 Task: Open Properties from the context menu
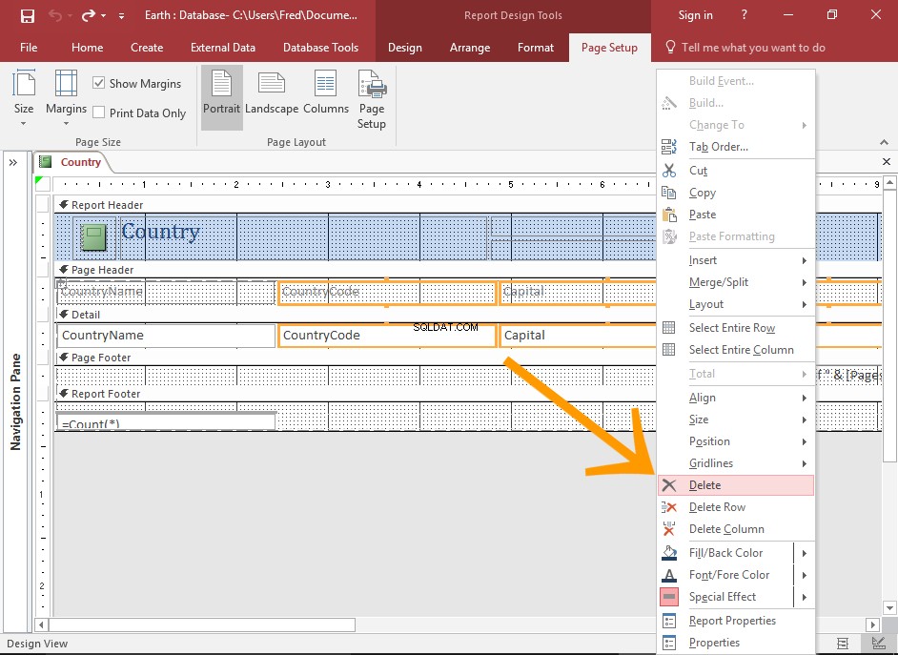[735, 643]
